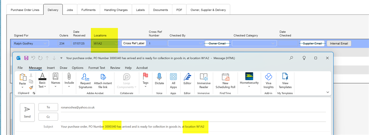Expand the Checked By dropdown
Image resolution: width=369 pixels, height=135 pixels.
(201, 44)
